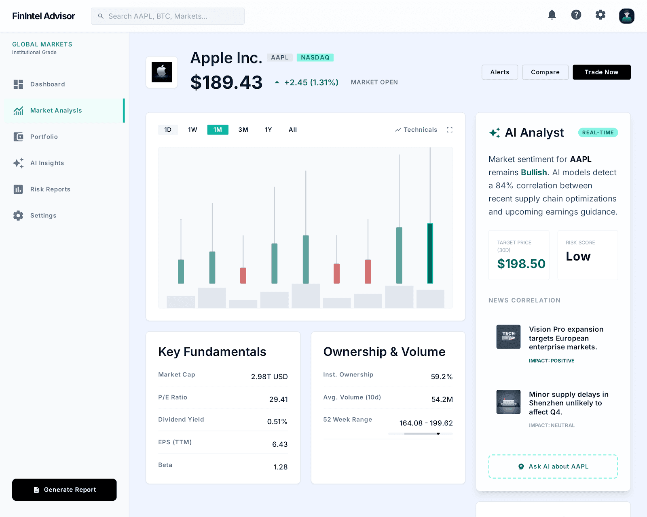Viewport: 647px width, 517px height.
Task: Open the top bar settings gear
Action: [600, 15]
